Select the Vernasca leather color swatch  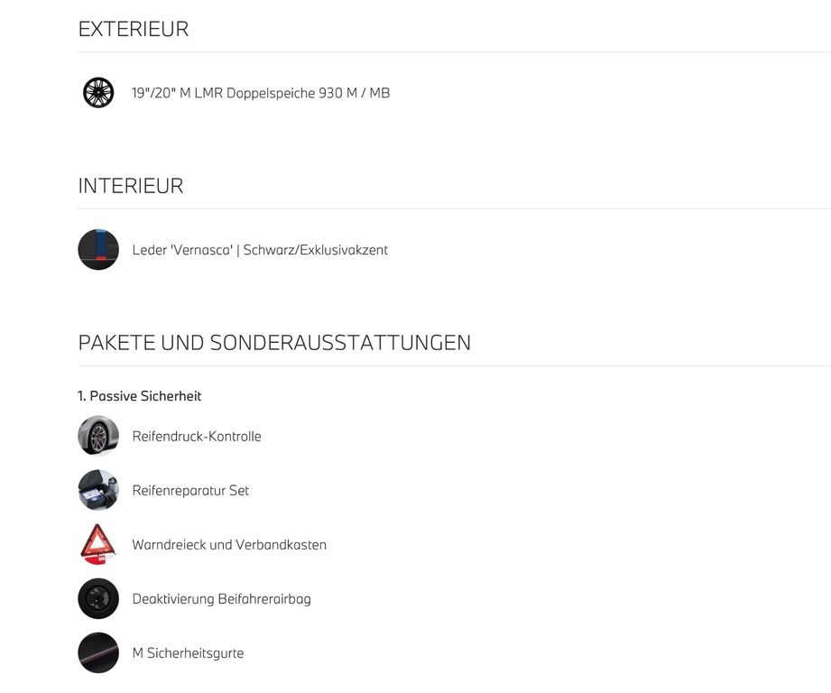[98, 250]
